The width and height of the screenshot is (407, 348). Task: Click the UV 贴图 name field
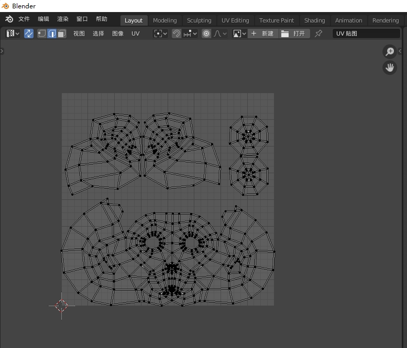(x=366, y=33)
